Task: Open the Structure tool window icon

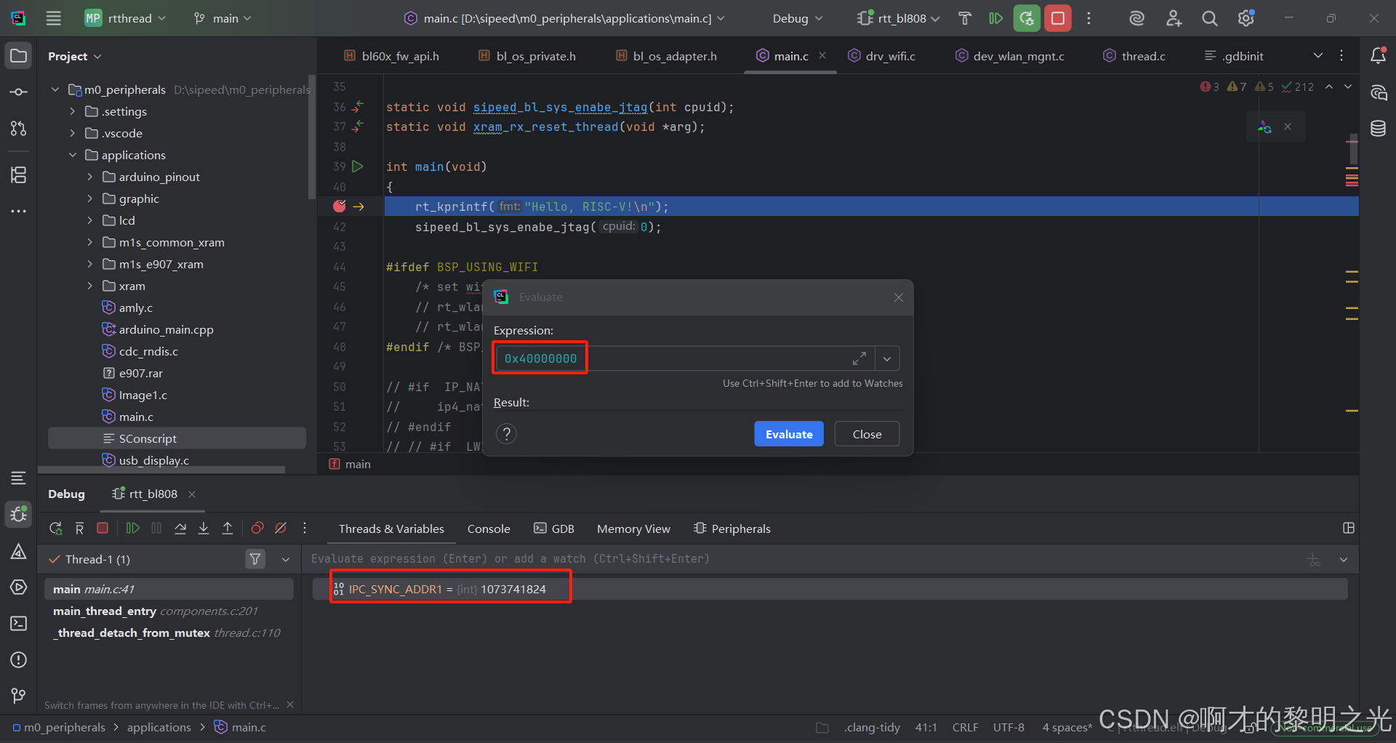Action: click(18, 174)
